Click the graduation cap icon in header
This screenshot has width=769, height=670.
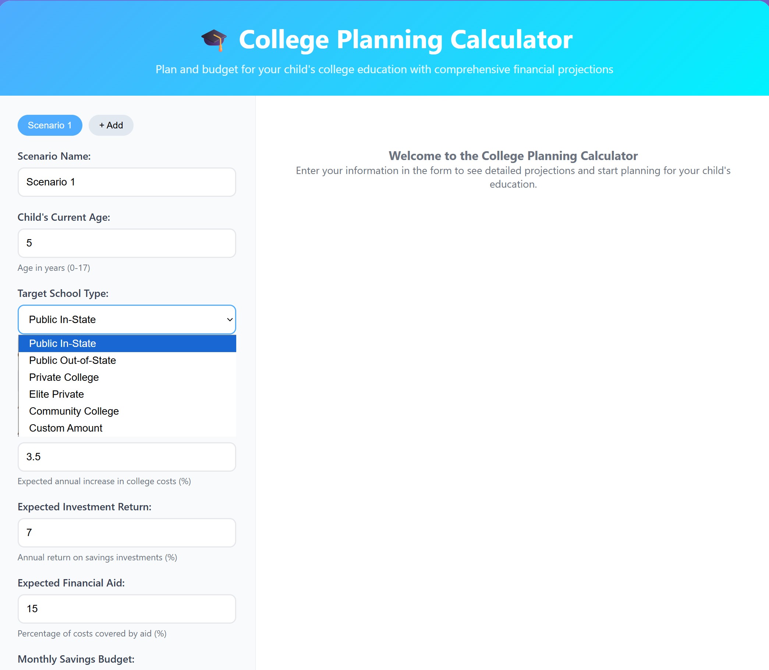(214, 39)
